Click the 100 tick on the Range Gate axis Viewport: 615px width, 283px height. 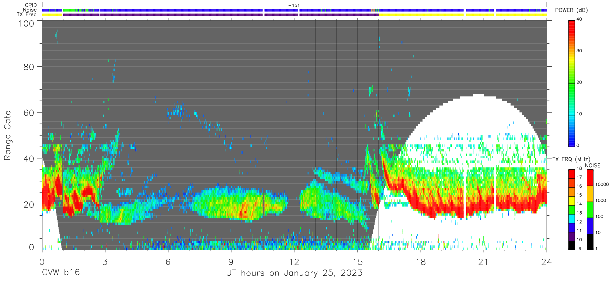tap(25, 23)
